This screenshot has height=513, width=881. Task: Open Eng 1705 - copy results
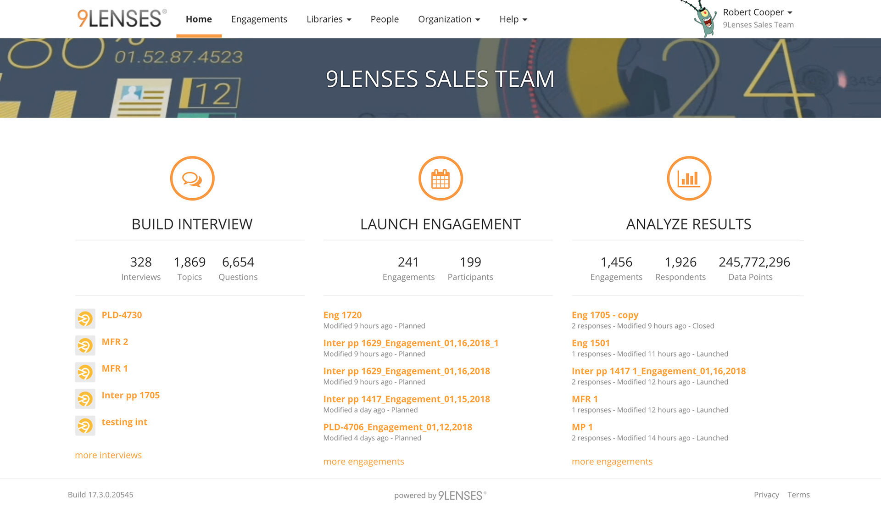point(605,315)
